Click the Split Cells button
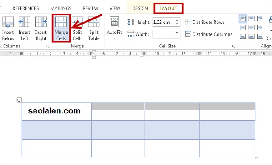272x165 pixels. tap(77, 29)
